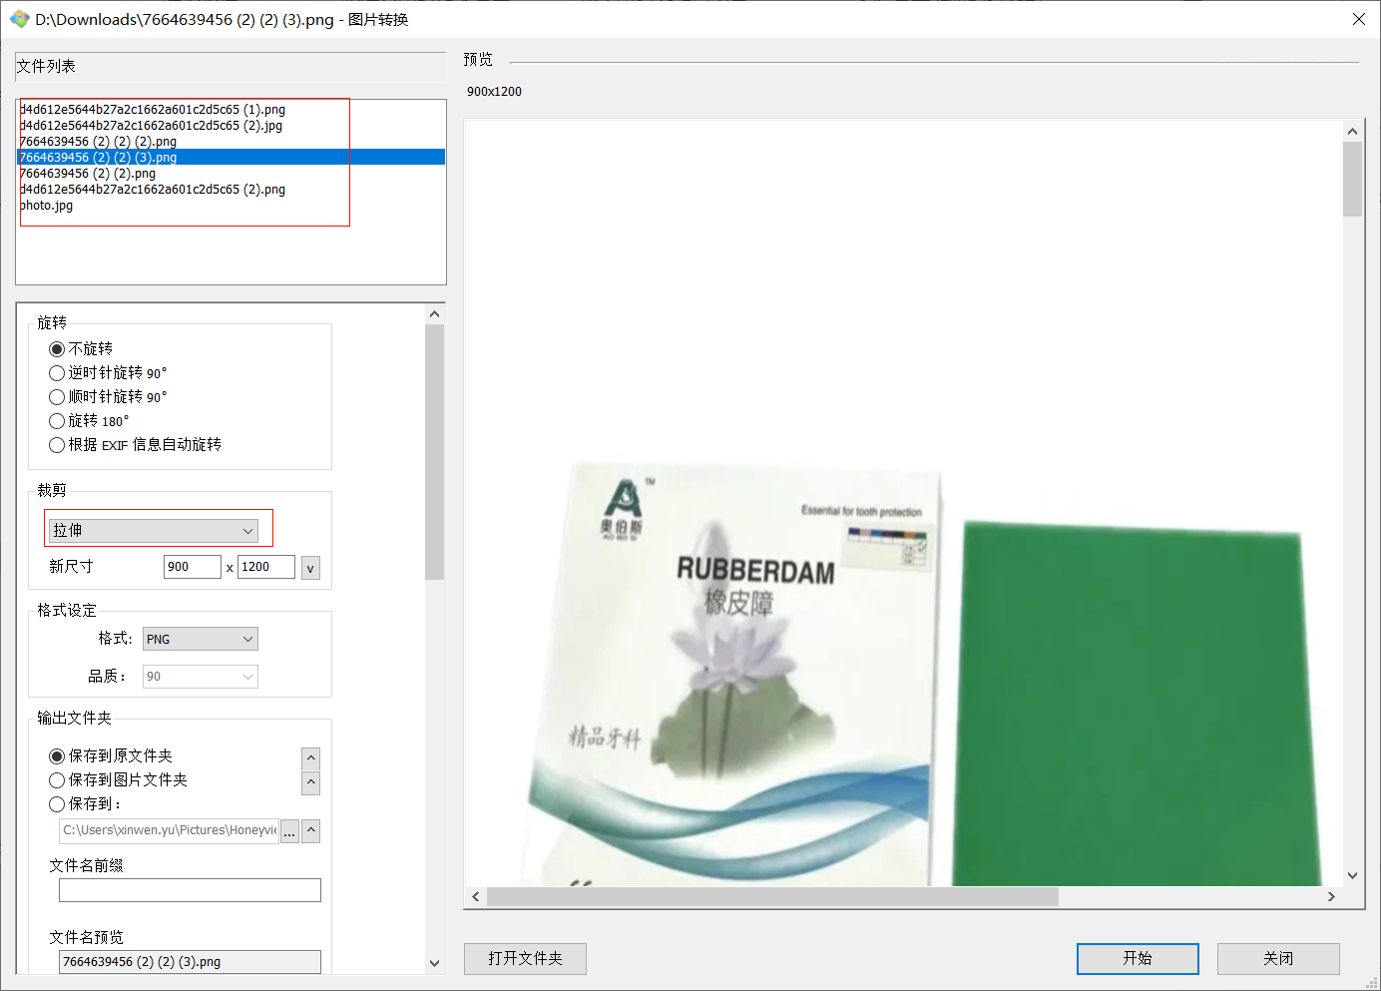Enable 根据 EXIF 信息自动旋转 option
1381x991 pixels.
click(x=57, y=445)
